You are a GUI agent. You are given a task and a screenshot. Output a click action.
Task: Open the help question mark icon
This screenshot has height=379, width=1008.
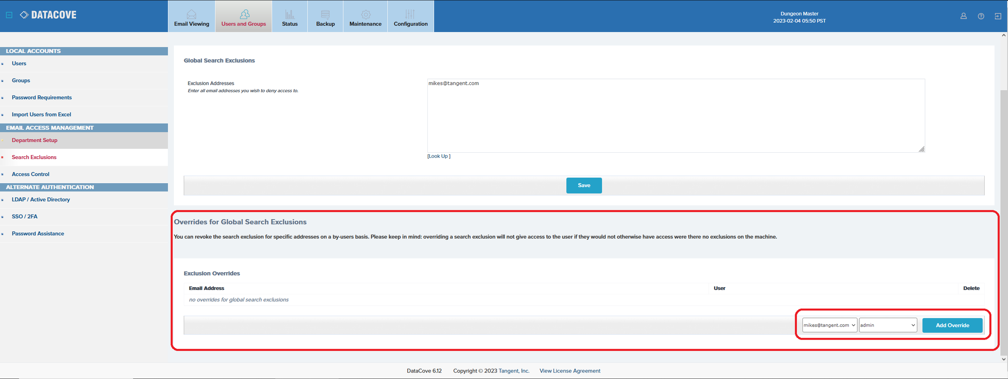(981, 16)
